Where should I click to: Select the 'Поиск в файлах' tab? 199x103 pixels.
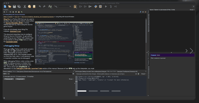7,72
